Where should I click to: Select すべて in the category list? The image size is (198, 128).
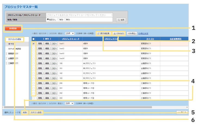[11, 44]
